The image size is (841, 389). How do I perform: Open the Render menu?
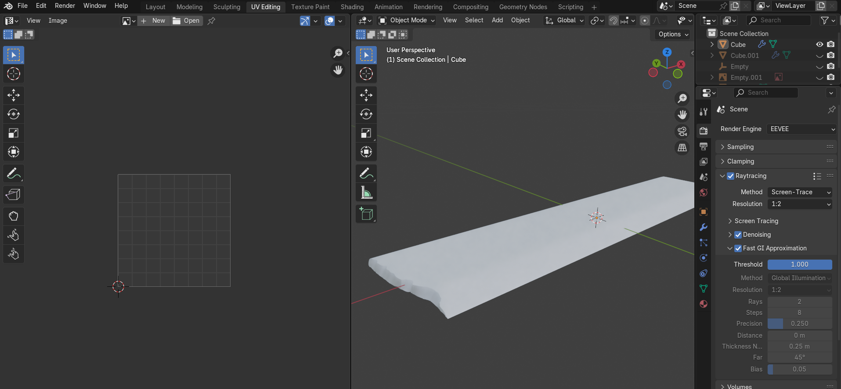tap(65, 6)
